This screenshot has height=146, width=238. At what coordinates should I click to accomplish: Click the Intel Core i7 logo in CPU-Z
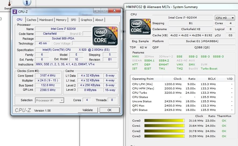click(105, 36)
